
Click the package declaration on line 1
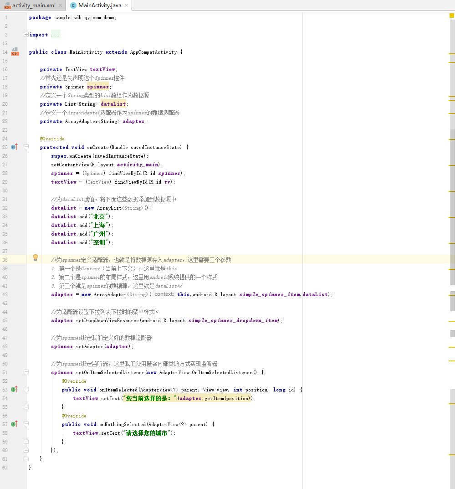[x=72, y=17]
